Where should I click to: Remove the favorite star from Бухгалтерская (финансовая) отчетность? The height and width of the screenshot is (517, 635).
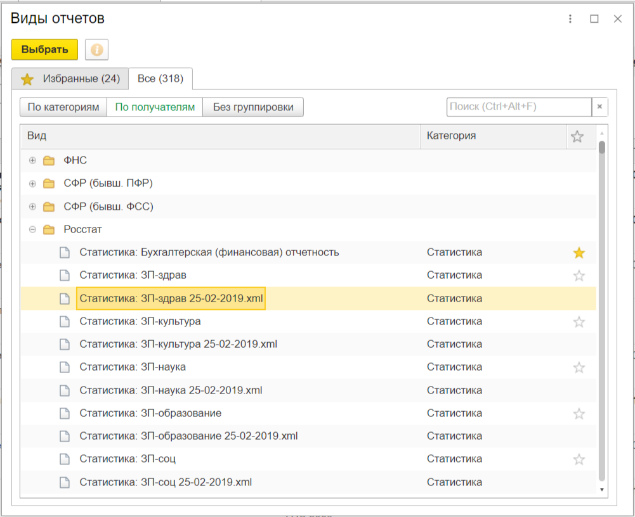[x=579, y=253]
